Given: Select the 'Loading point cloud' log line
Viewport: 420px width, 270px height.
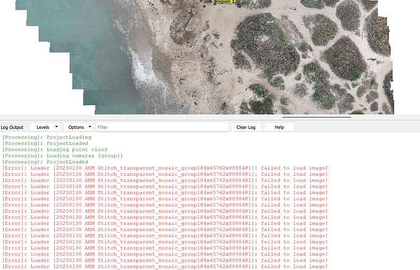Looking at the screenshot, I should 55,150.
